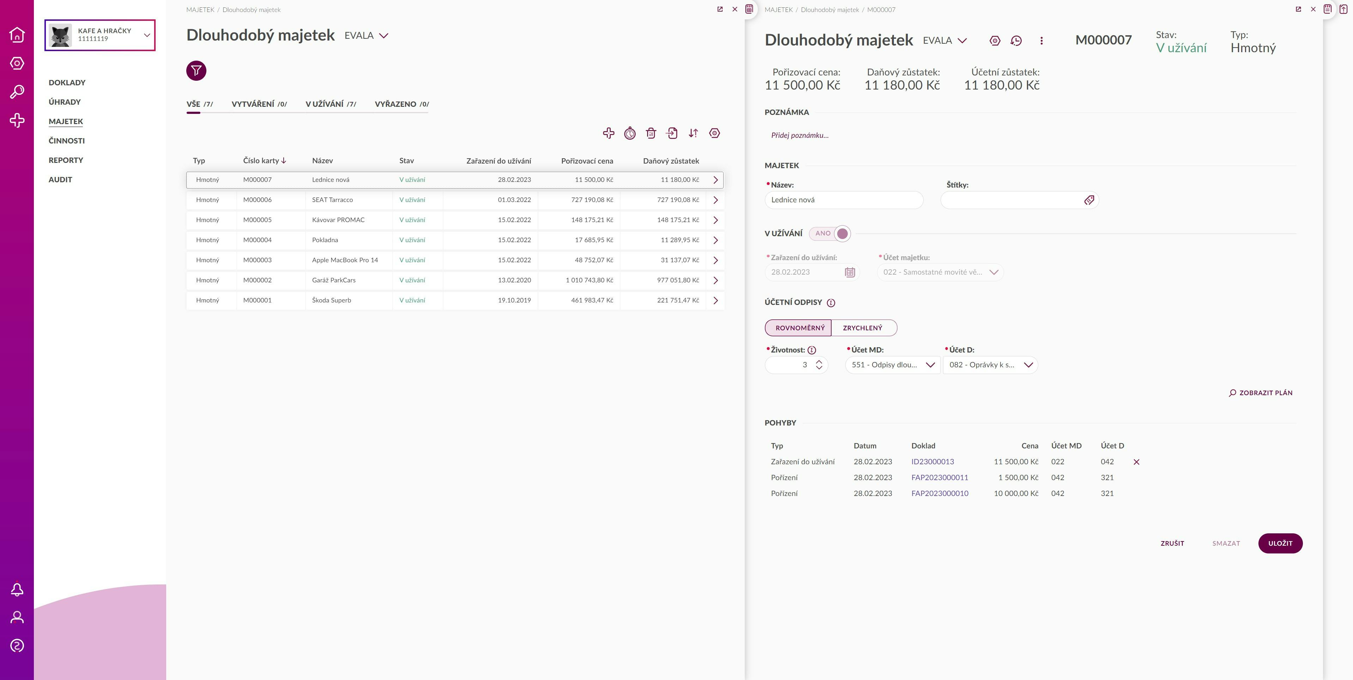Expand Kafe a Hračky company selector
This screenshot has width=1353, height=680.
100,35
